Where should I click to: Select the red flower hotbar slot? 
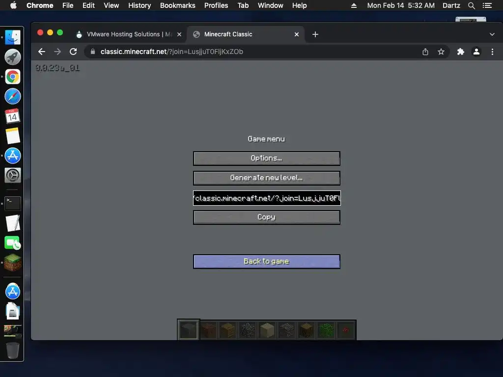click(346, 330)
